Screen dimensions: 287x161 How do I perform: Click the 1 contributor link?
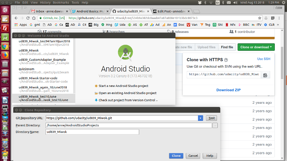pyautogui.click(x=242, y=32)
